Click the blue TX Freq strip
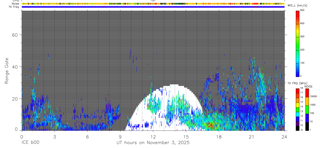The height and width of the screenshot is (148, 320). point(153,7)
